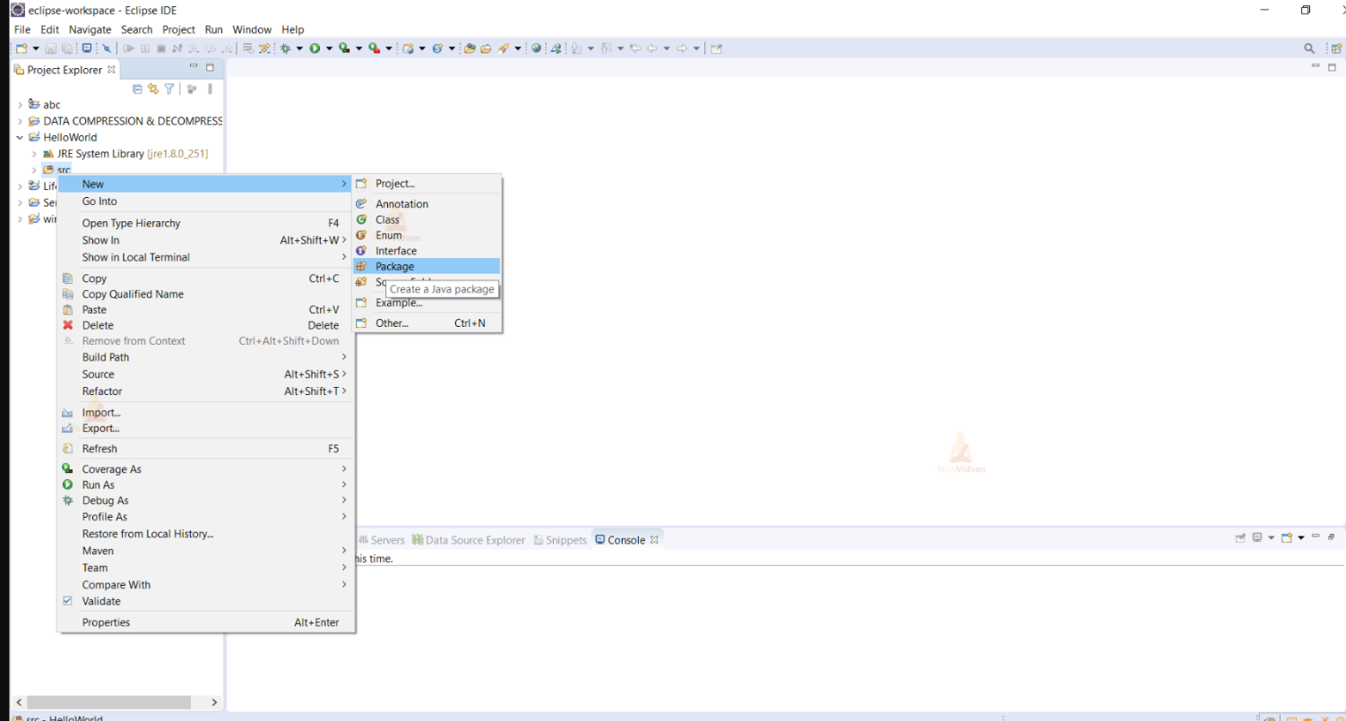The image size is (1346, 721).
Task: Select Refresh in the context menu
Action: [205, 449]
